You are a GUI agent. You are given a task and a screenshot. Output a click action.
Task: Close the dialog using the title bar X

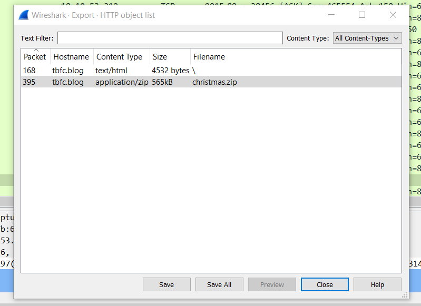pos(393,15)
